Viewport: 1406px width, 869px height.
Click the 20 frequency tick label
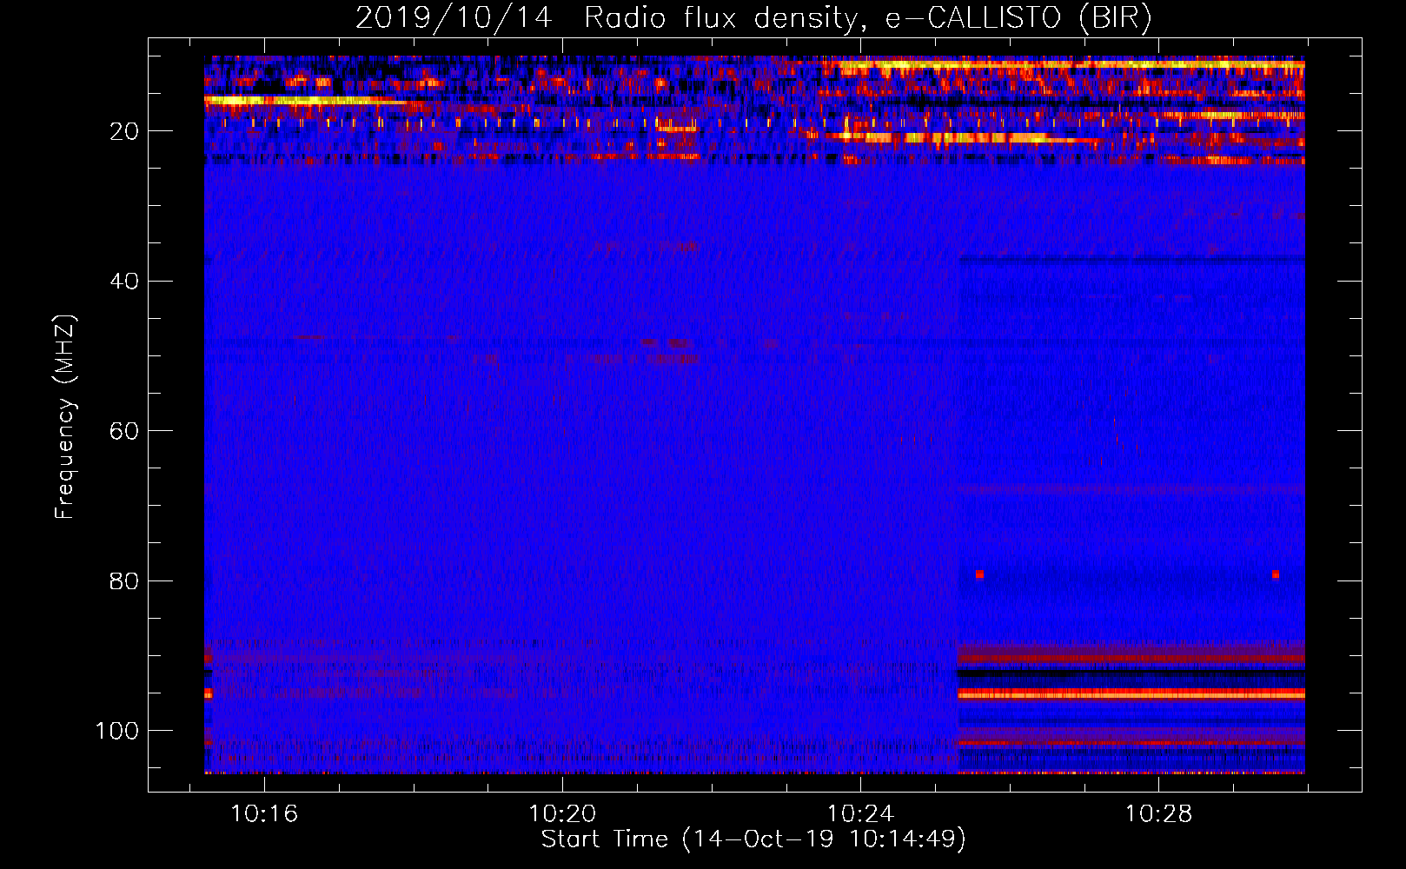(124, 131)
